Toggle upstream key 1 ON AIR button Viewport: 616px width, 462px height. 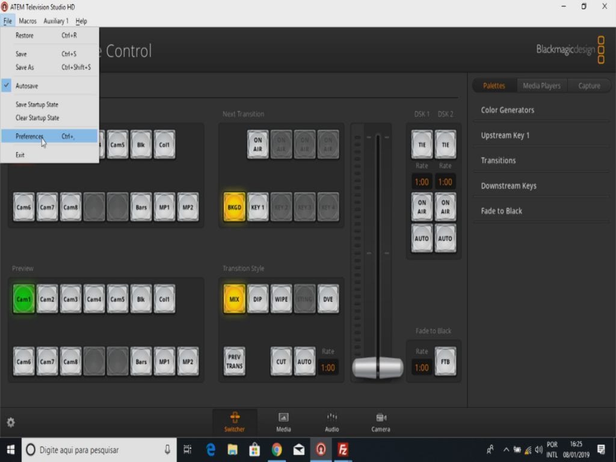coord(257,144)
